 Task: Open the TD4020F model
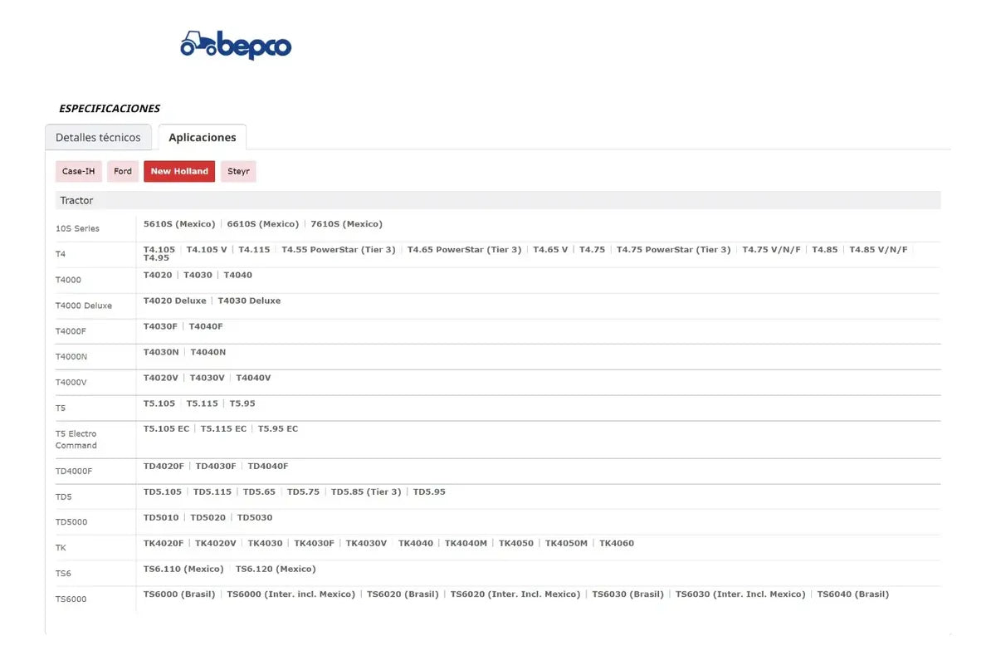pyautogui.click(x=164, y=467)
